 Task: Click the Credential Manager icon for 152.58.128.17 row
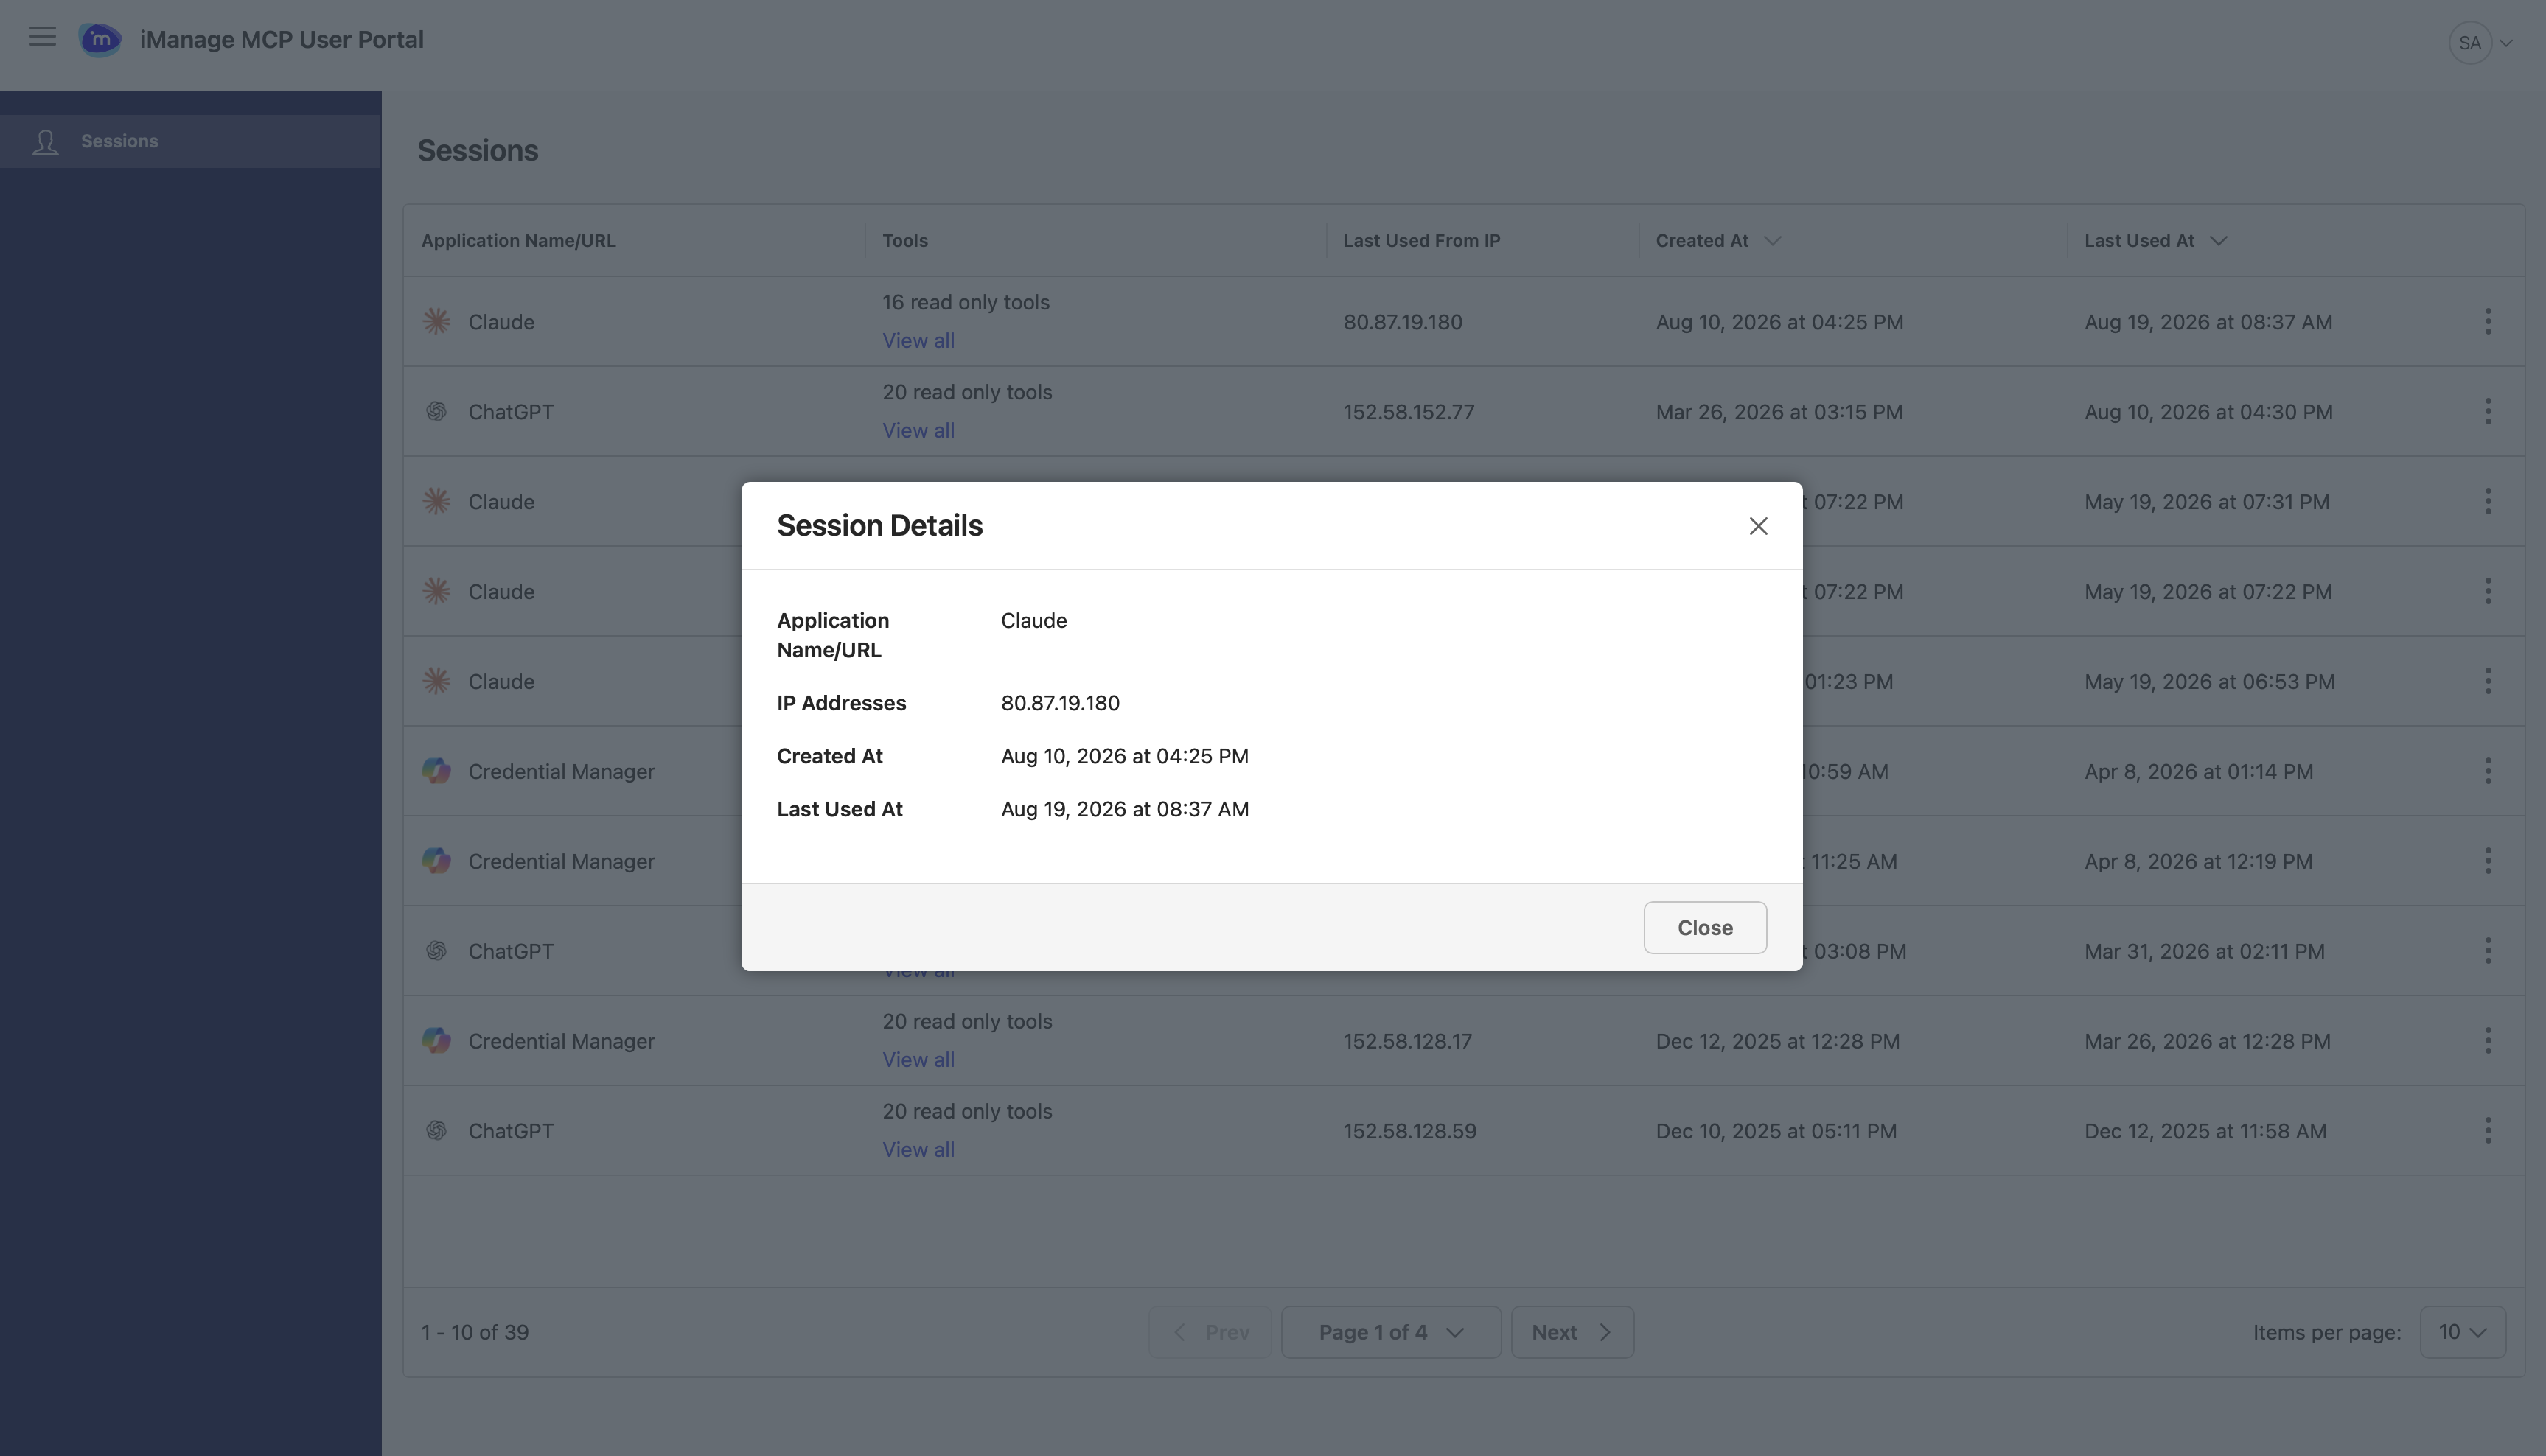pos(436,1041)
